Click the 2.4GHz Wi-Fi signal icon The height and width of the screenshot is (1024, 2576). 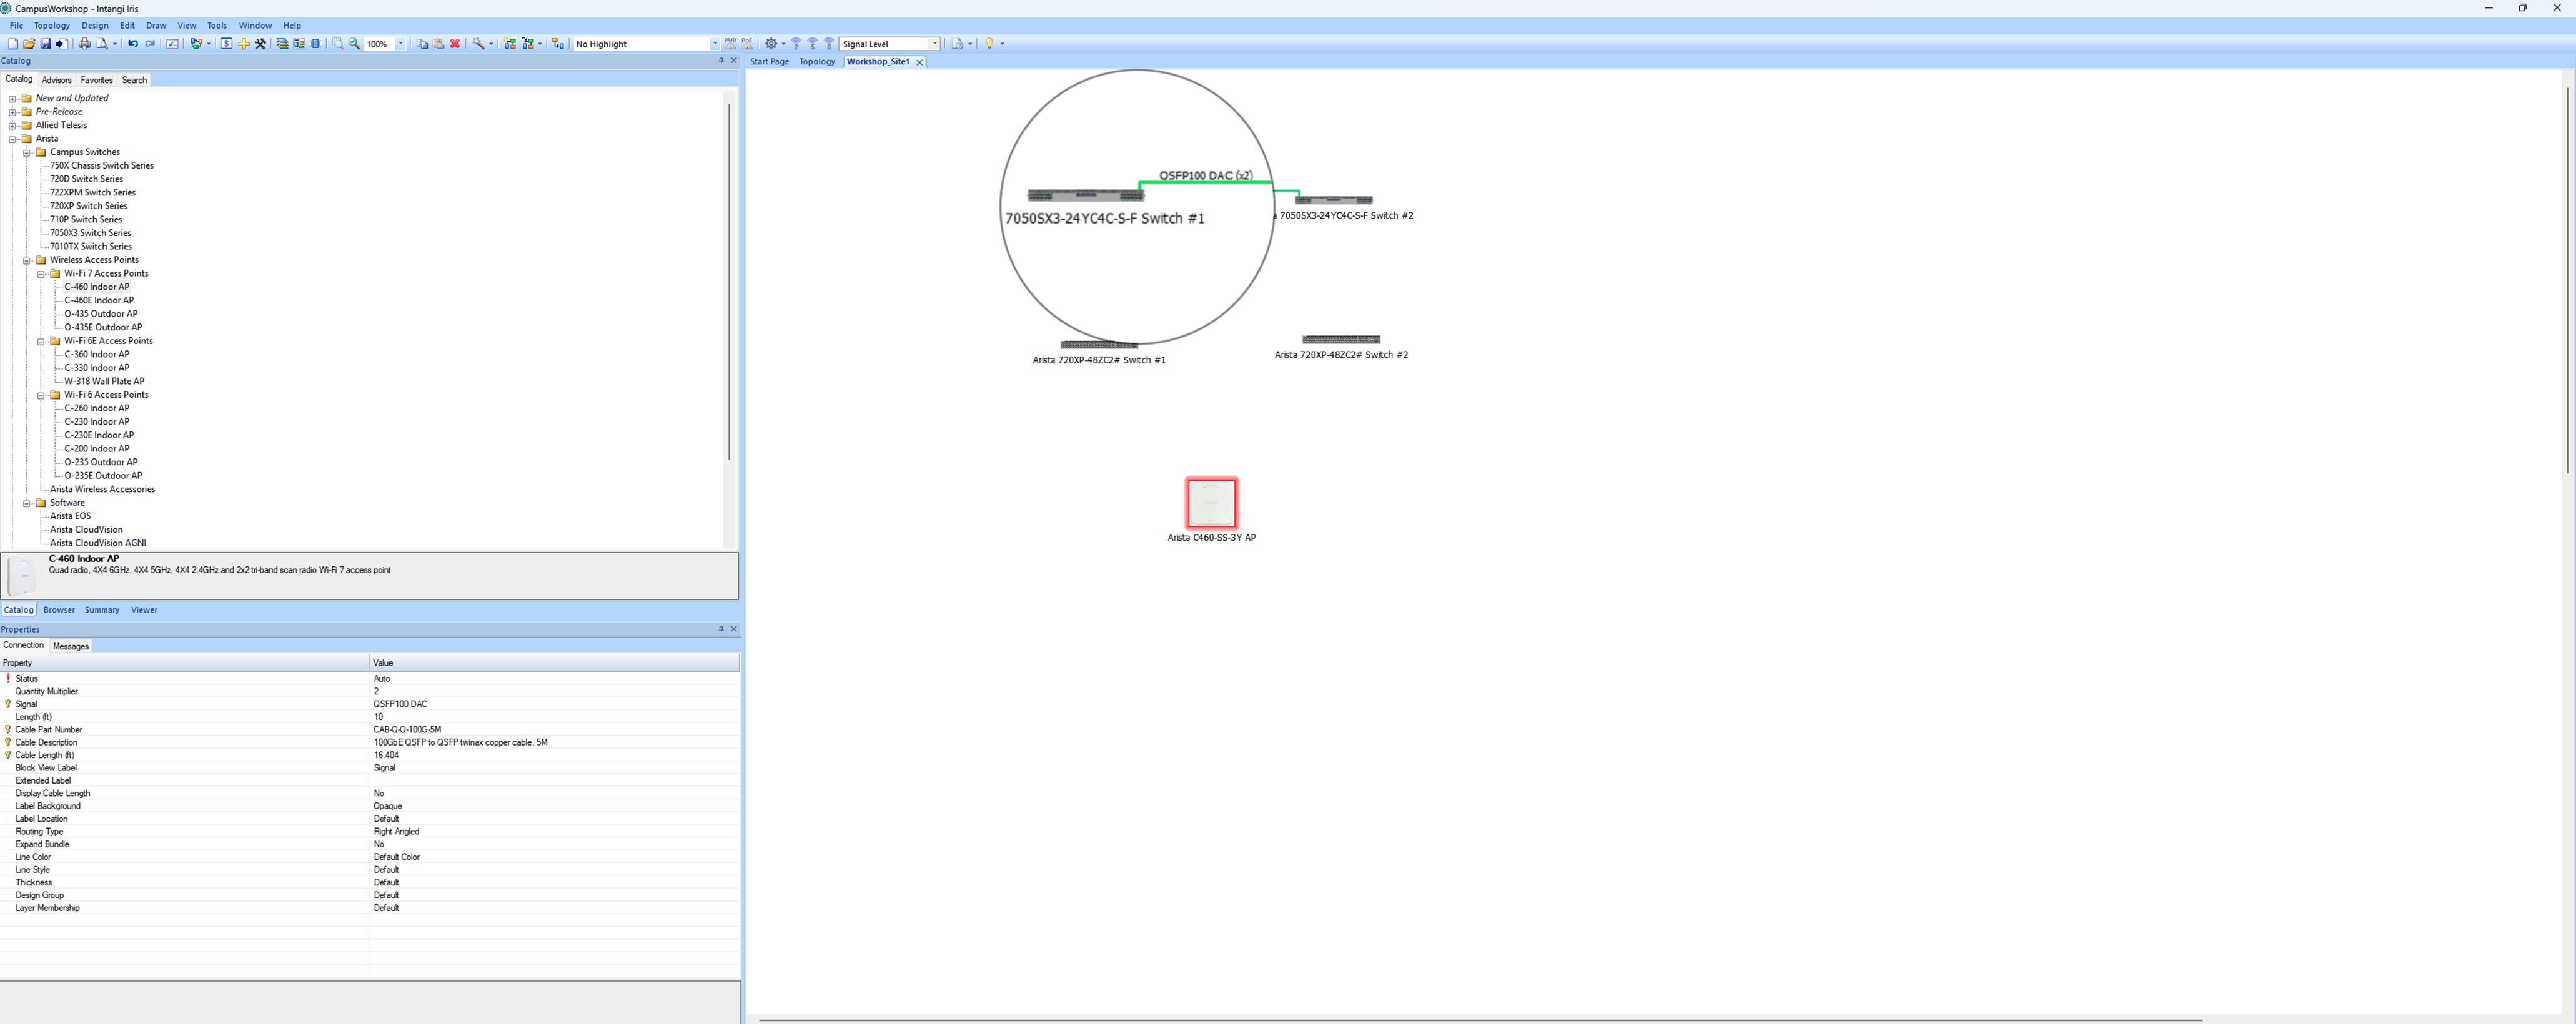(x=796, y=44)
